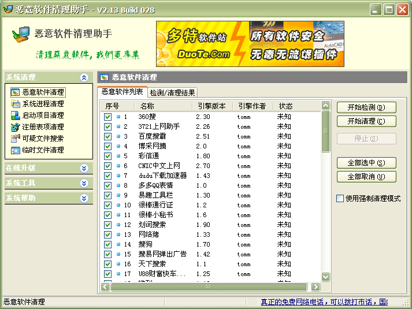Click blue dot icon for 搜狗
This screenshot has height=309, width=412.
pyautogui.click(x=118, y=244)
